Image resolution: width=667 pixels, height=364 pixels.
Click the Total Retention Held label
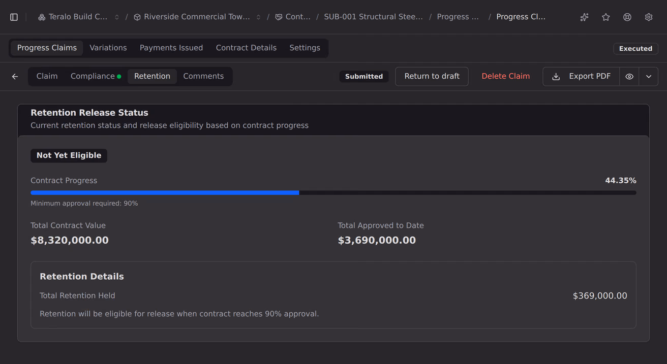pos(77,296)
